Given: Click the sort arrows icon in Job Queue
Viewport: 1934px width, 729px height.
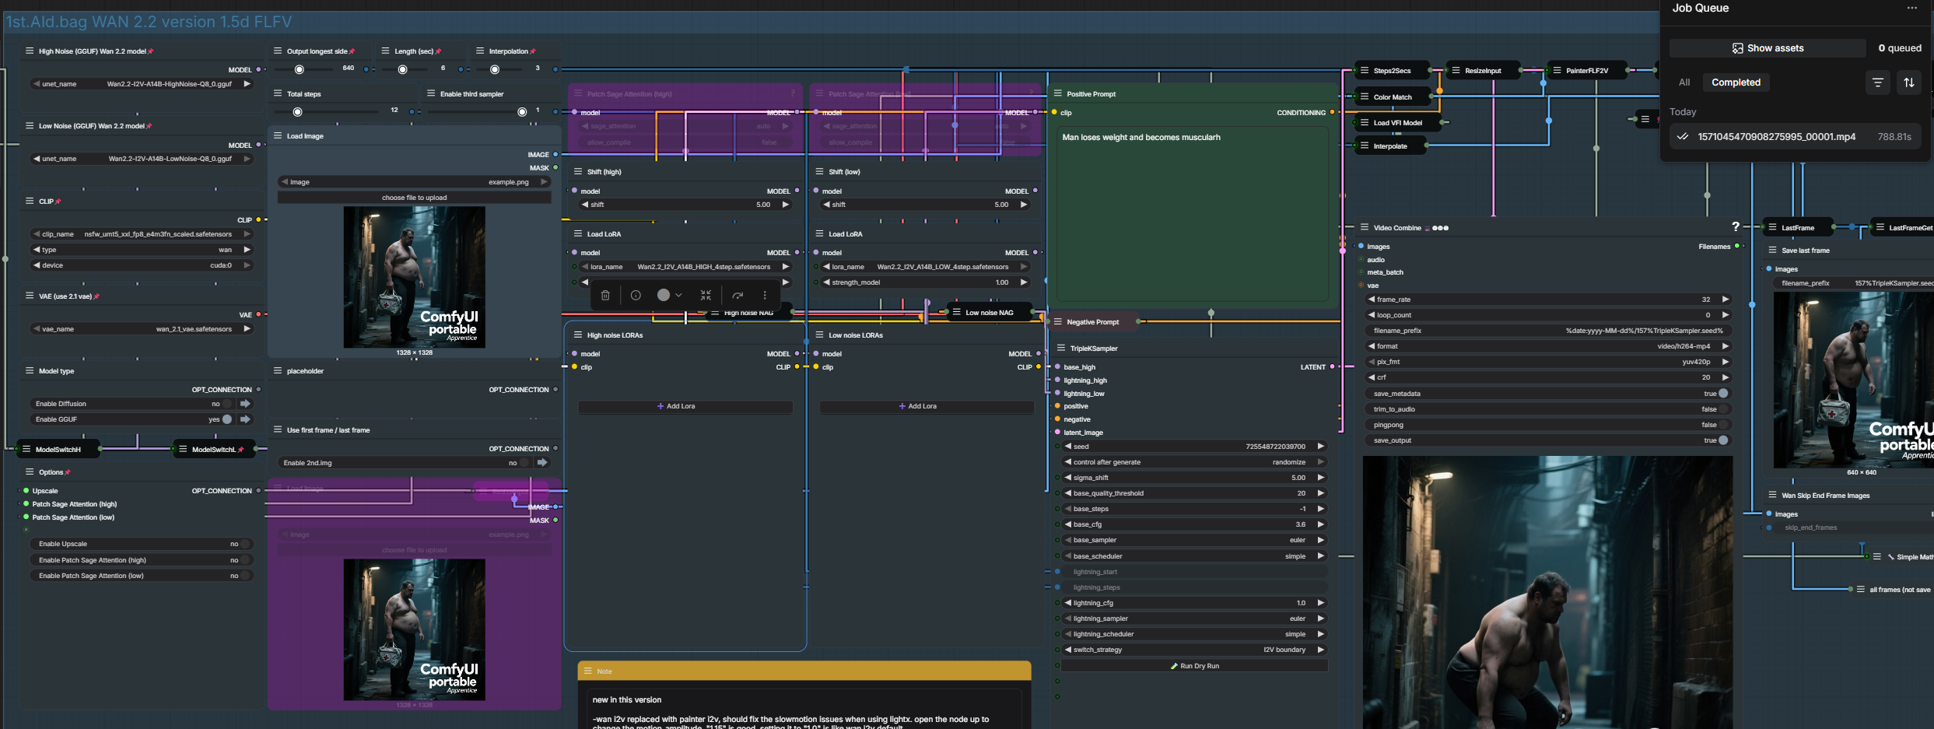Looking at the screenshot, I should pos(1908,82).
